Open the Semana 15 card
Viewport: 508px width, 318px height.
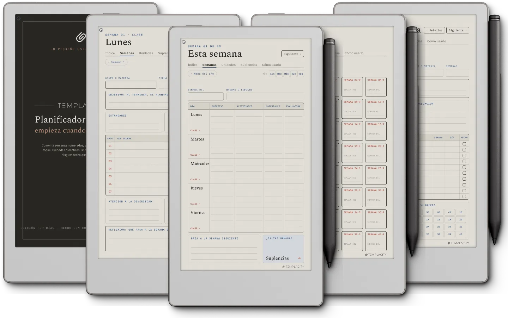pos(376,131)
